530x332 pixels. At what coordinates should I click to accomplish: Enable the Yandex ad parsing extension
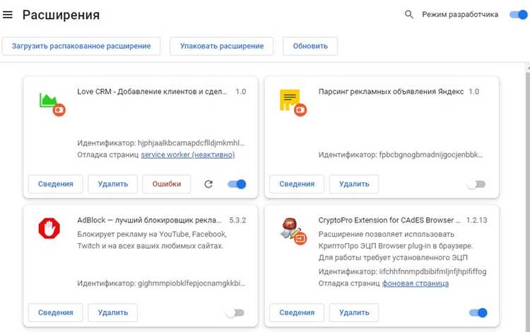click(x=476, y=184)
